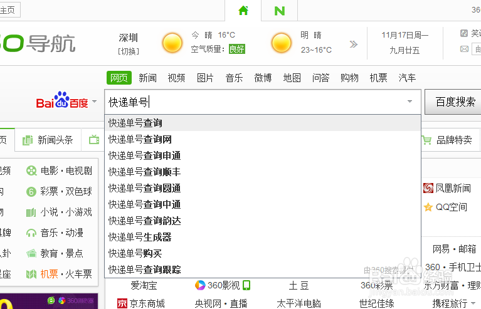Select the 机票 search tab
Viewport: 481px width, 309px height.
378,78
